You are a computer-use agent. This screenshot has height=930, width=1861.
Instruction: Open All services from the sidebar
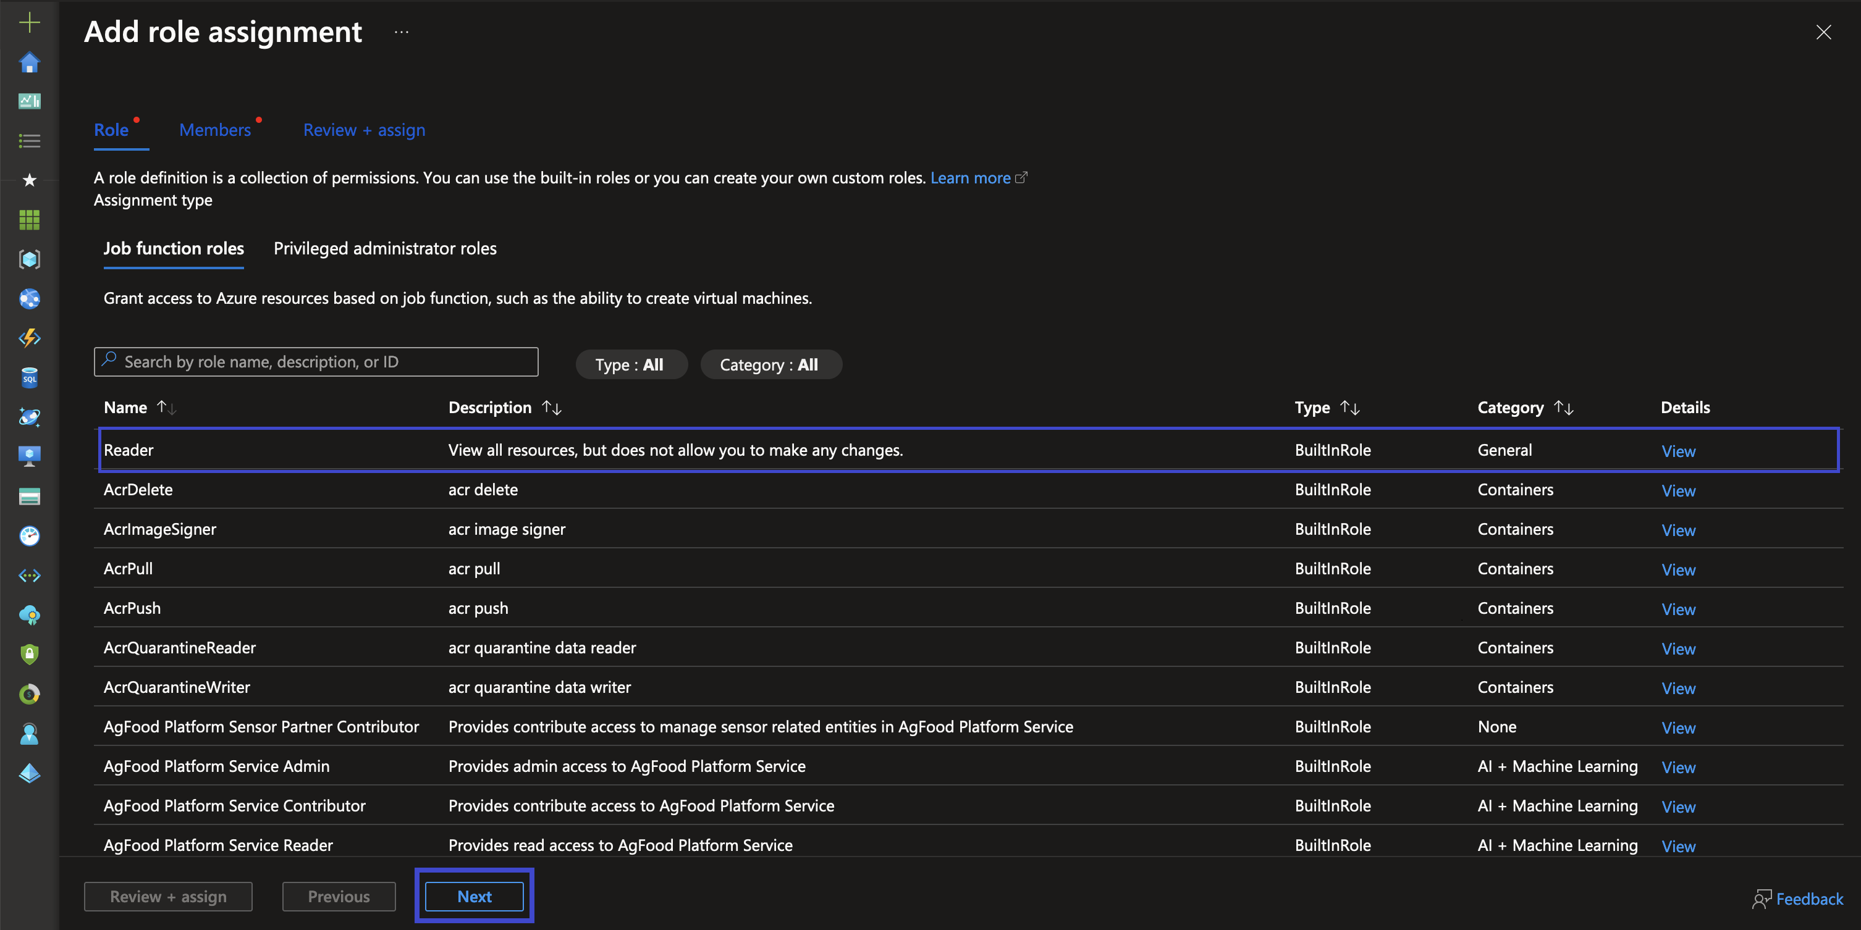pos(29,141)
